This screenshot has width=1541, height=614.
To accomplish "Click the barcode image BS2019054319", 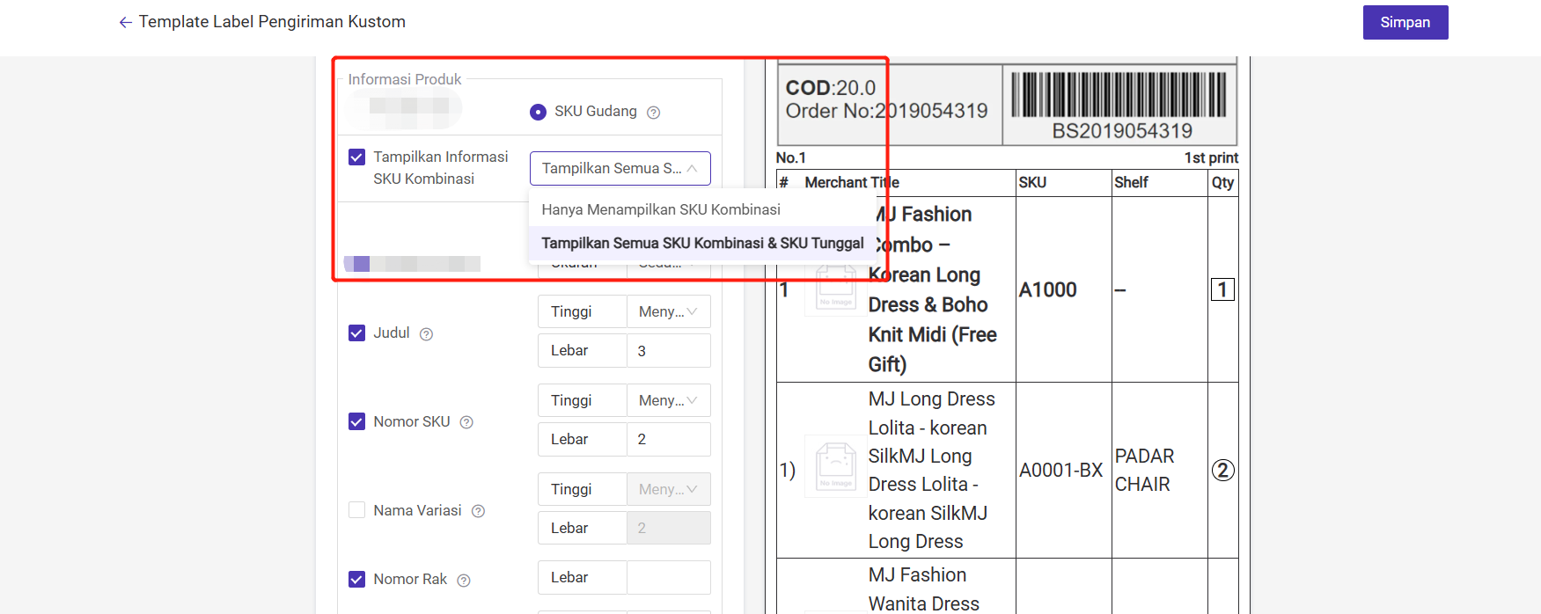I will coord(1119,95).
